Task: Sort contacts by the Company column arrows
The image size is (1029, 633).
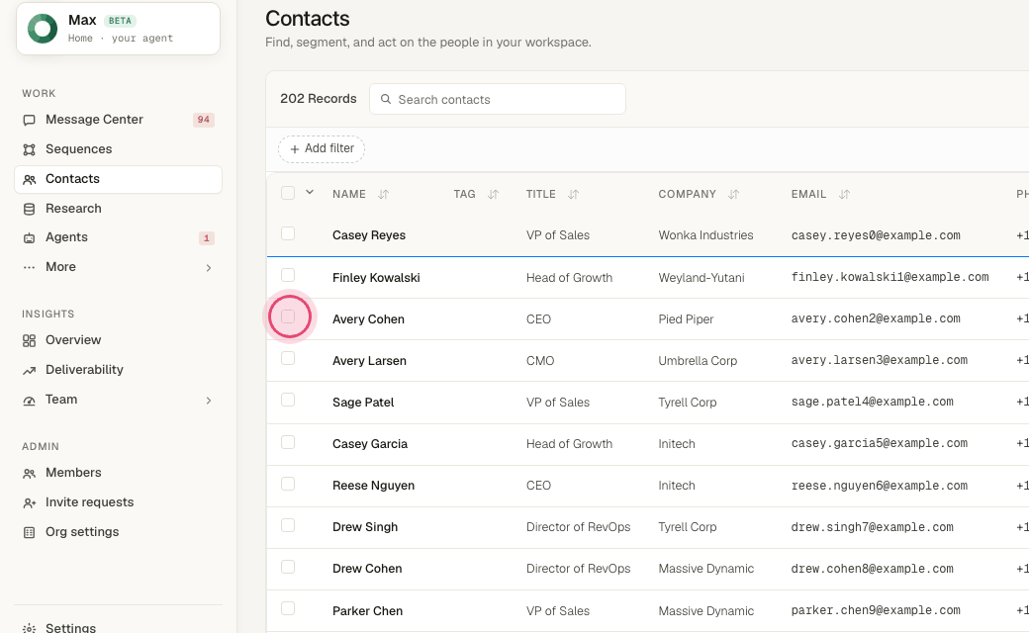Action: [x=733, y=194]
